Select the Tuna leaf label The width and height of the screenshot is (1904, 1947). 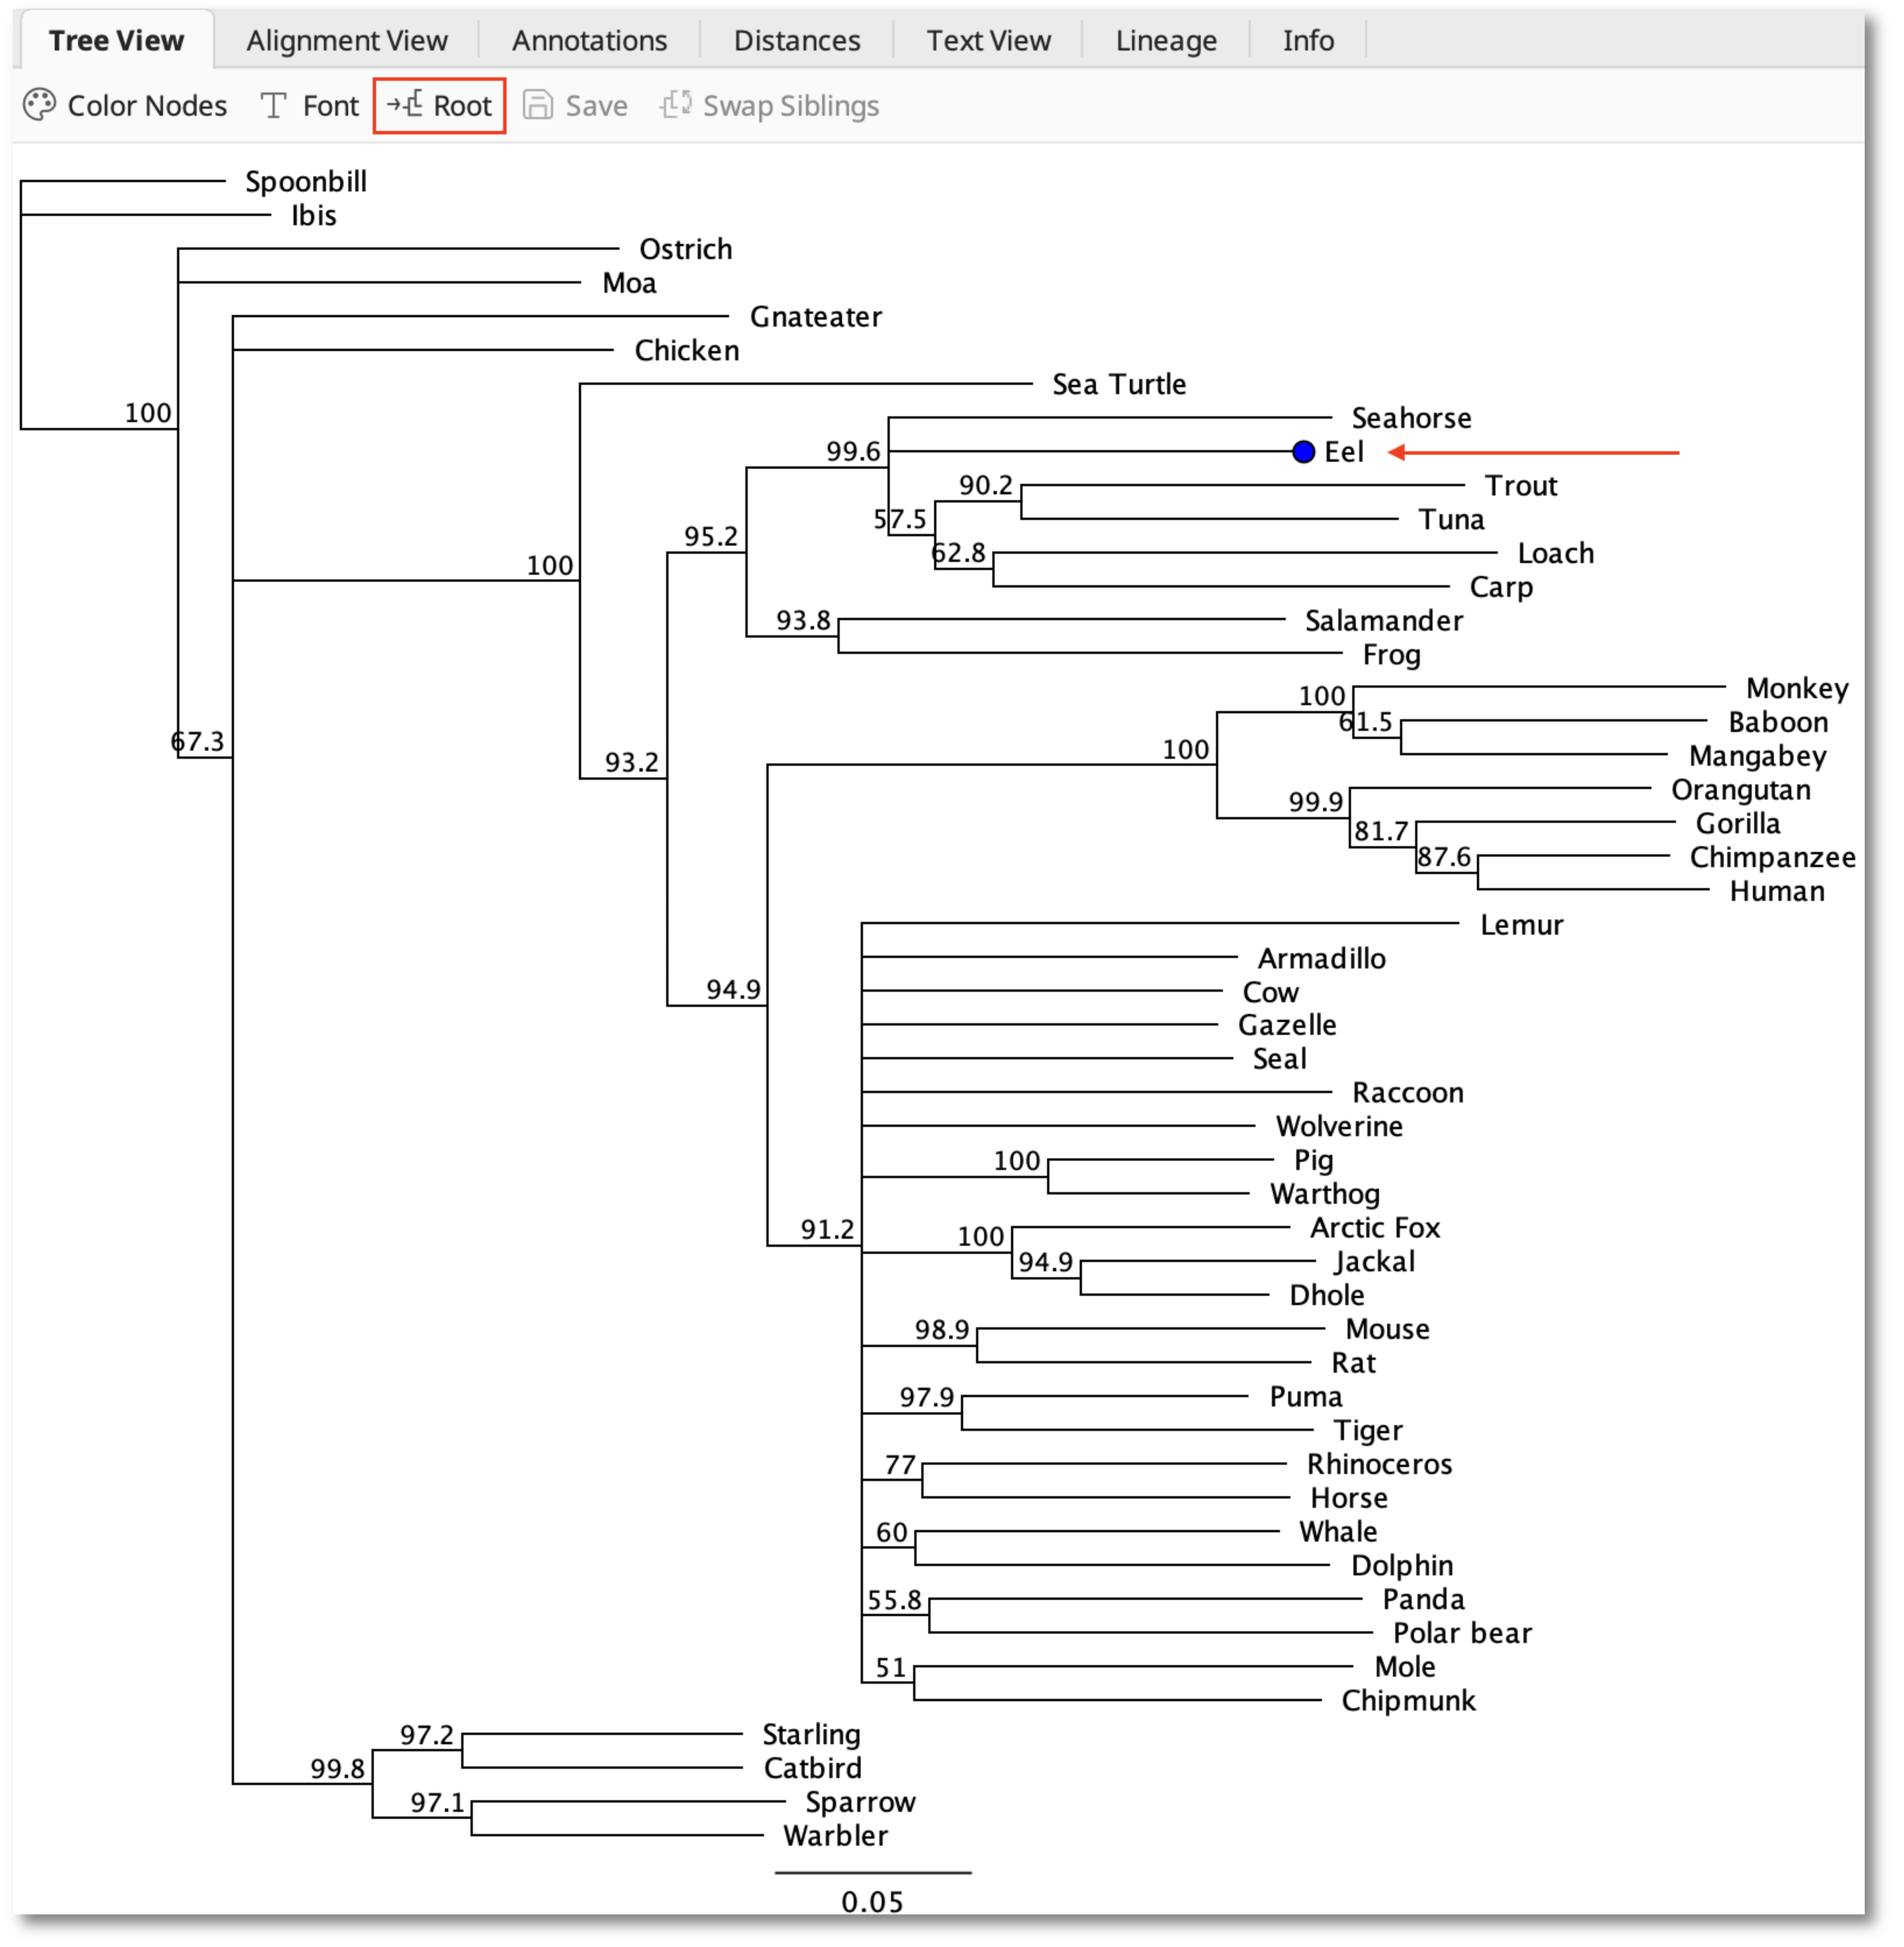coord(1452,520)
